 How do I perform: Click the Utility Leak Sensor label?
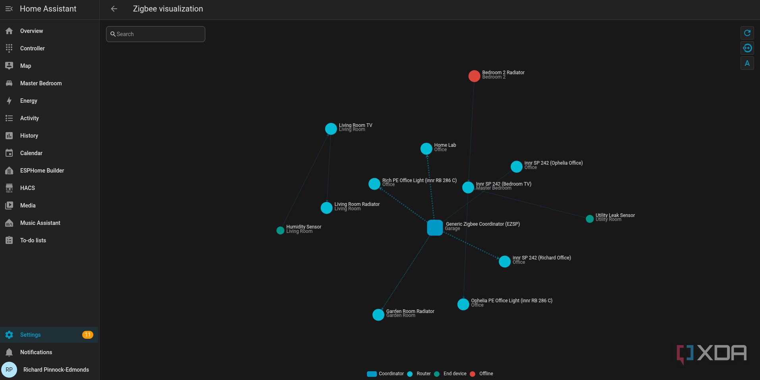[x=615, y=215]
